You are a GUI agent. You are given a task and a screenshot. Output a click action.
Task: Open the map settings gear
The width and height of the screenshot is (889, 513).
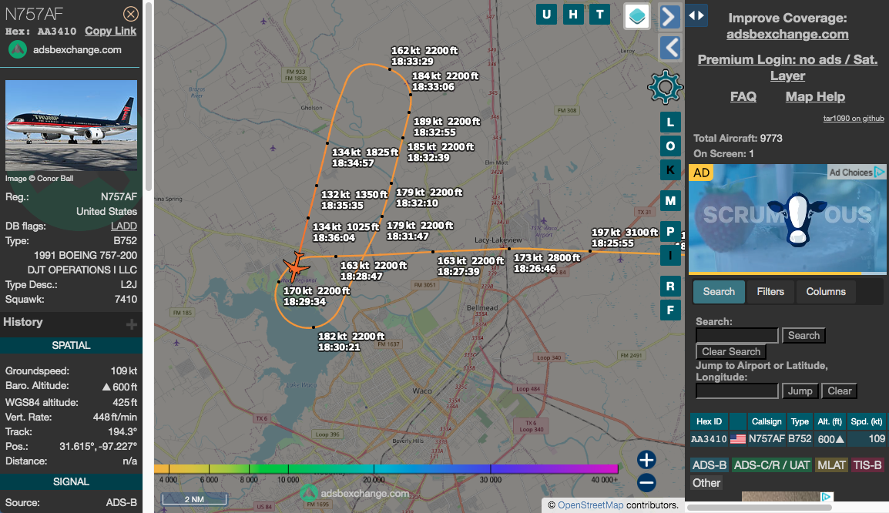(665, 87)
